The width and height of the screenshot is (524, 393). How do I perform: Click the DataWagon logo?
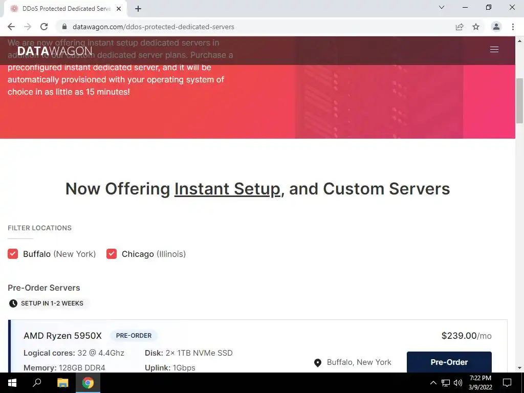pos(54,51)
